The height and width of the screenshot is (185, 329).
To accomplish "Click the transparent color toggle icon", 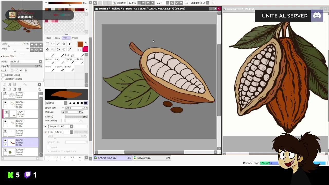I will tap(79, 50).
